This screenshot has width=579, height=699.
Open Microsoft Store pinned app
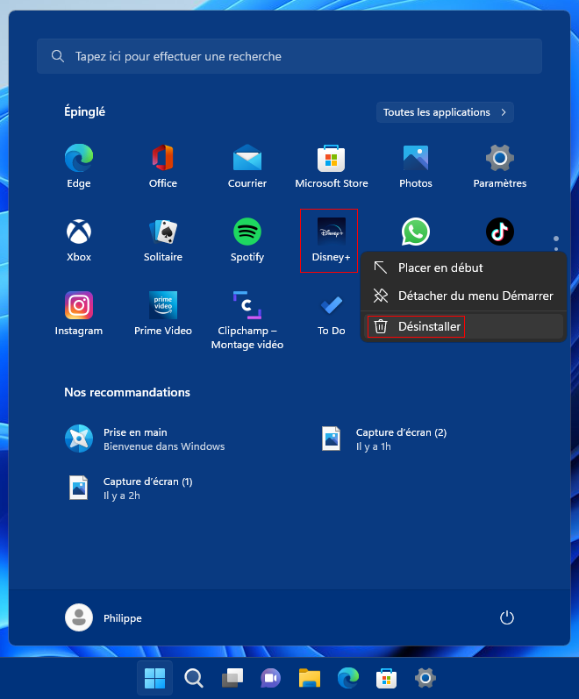pyautogui.click(x=332, y=166)
